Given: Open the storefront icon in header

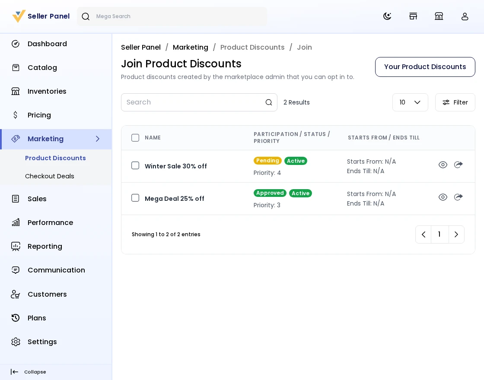Looking at the screenshot, I should point(413,16).
